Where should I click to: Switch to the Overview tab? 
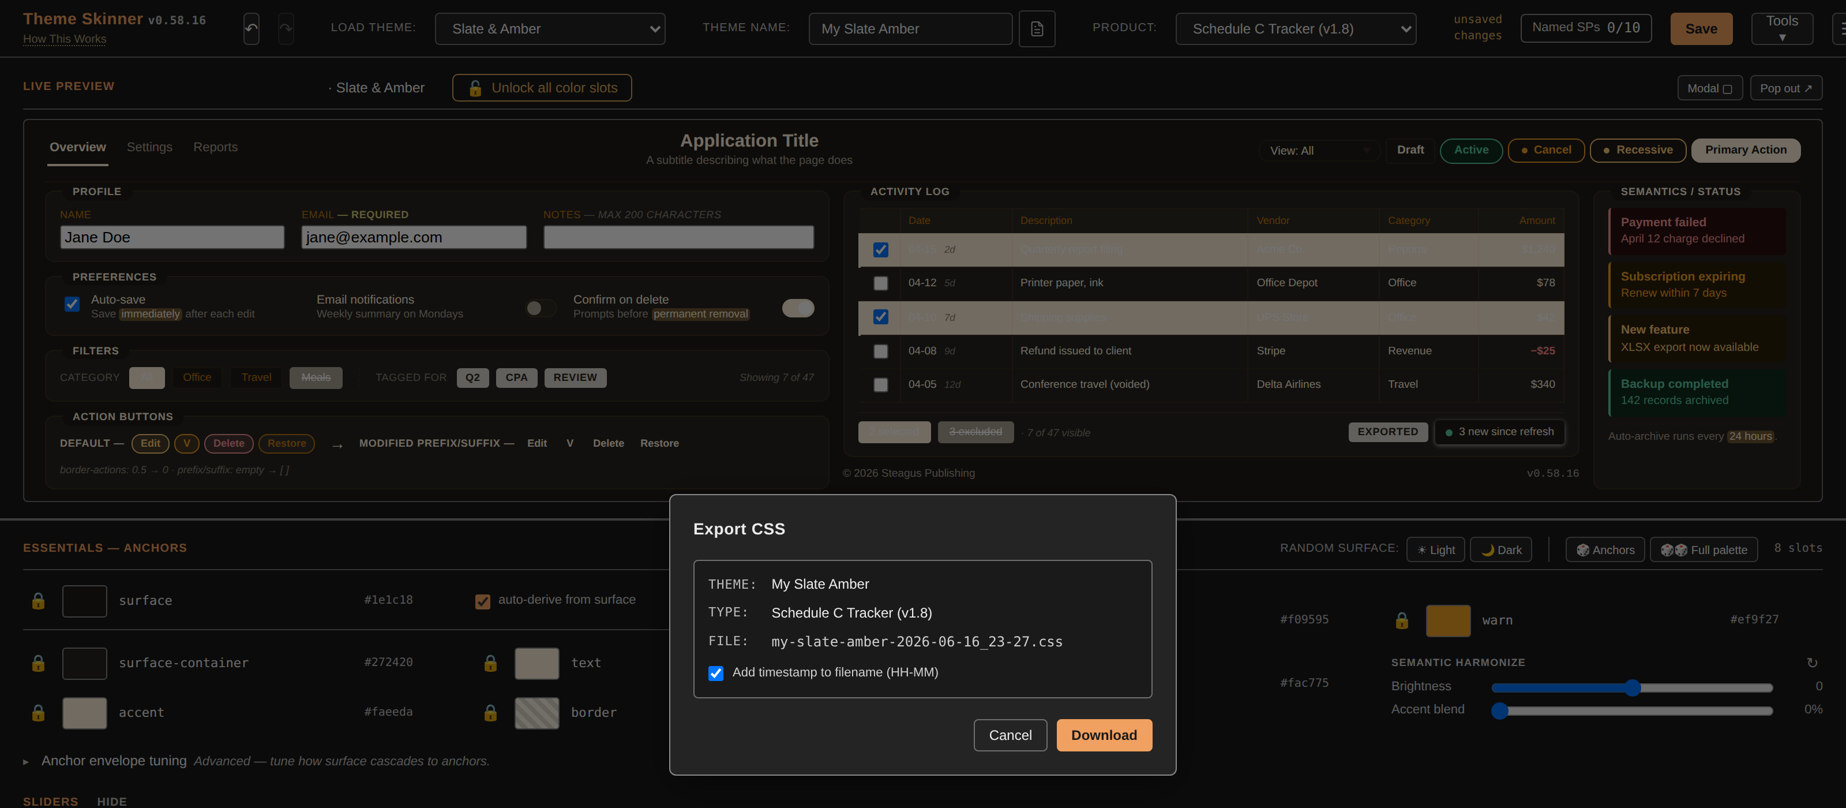pyautogui.click(x=77, y=147)
